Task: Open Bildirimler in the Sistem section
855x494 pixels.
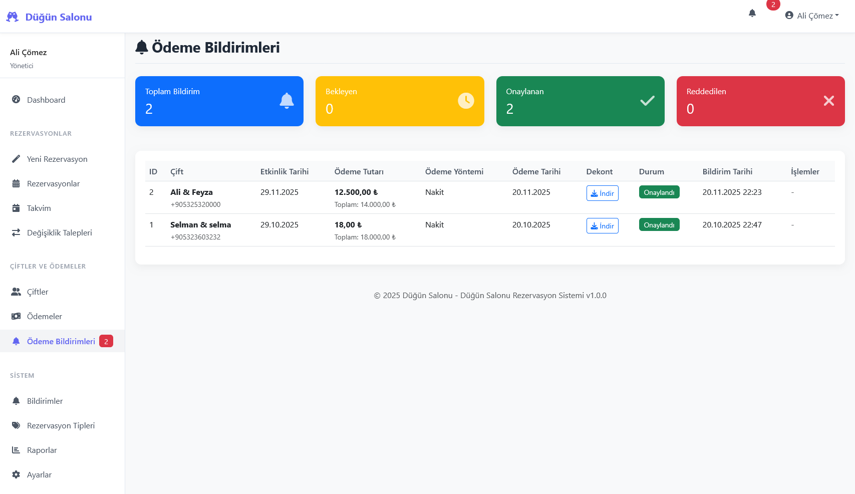Action: tap(45, 401)
